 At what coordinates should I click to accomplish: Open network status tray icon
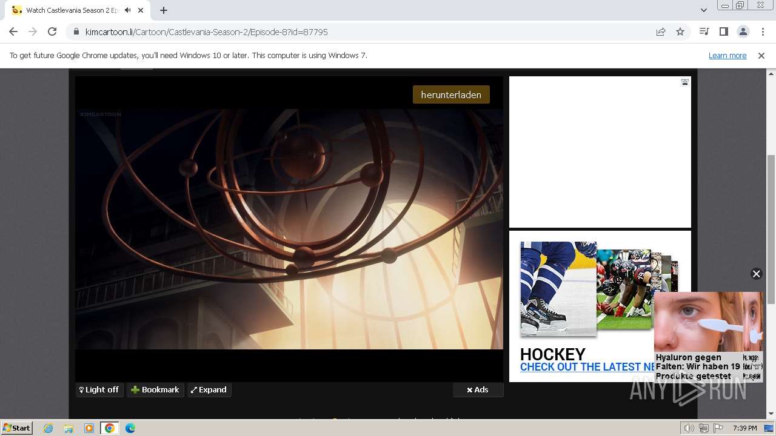coord(704,428)
